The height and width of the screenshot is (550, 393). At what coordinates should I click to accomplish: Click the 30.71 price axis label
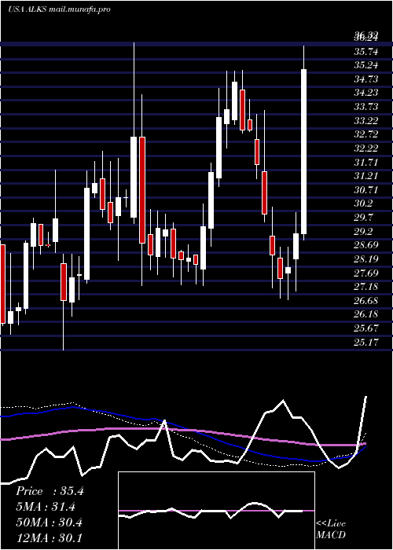click(x=366, y=190)
